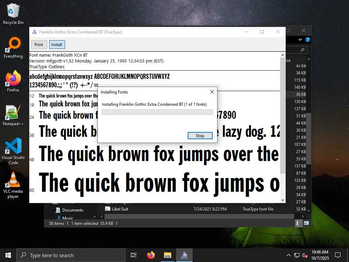Click the 52 KB size cell in Explorer
The width and height of the screenshot is (349, 262).
pyautogui.click(x=301, y=209)
